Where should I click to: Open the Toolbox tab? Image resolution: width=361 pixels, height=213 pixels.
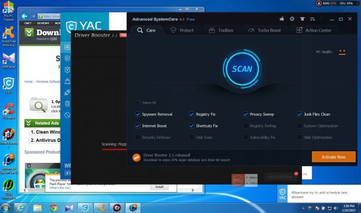point(221,30)
